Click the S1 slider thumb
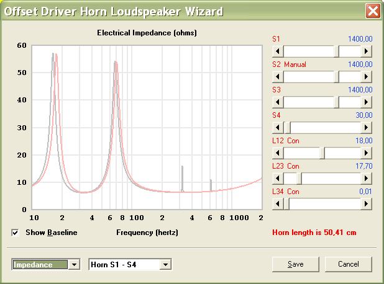This screenshot has width=384, height=284. 337,51
